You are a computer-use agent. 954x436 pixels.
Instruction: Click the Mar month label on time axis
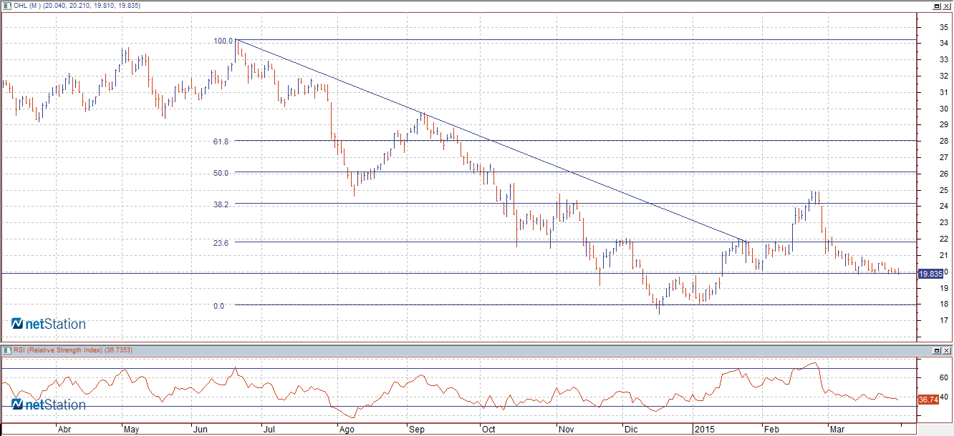point(837,430)
